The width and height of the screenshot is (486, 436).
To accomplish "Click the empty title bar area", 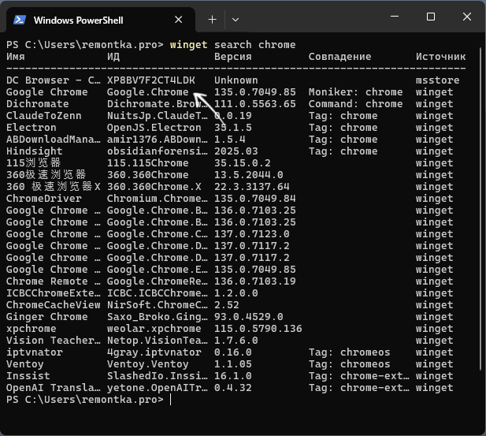I will tap(315, 17).
